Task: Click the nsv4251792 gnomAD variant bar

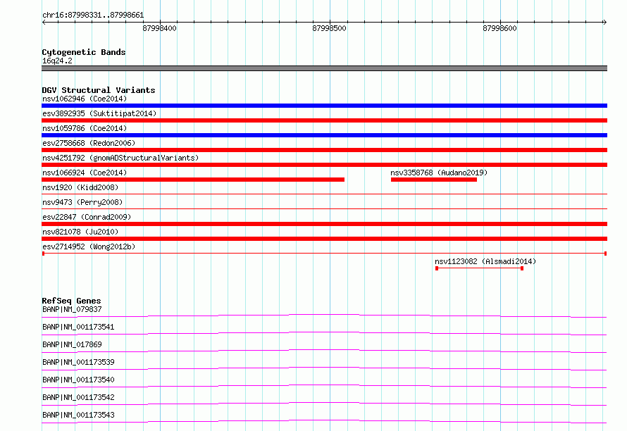Action: [324, 165]
